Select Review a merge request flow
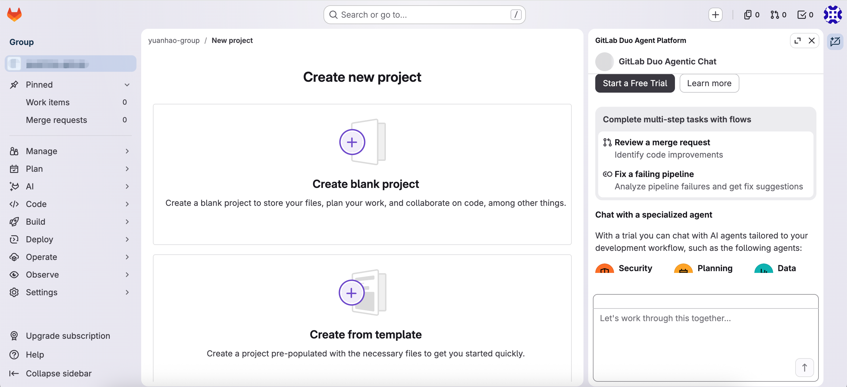This screenshot has width=847, height=387. click(705, 148)
